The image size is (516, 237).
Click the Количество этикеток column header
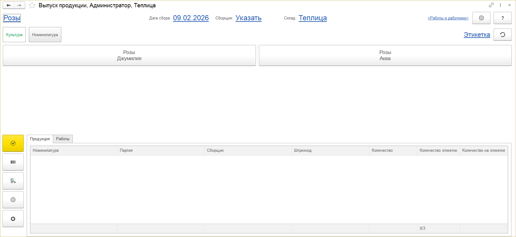(438, 151)
